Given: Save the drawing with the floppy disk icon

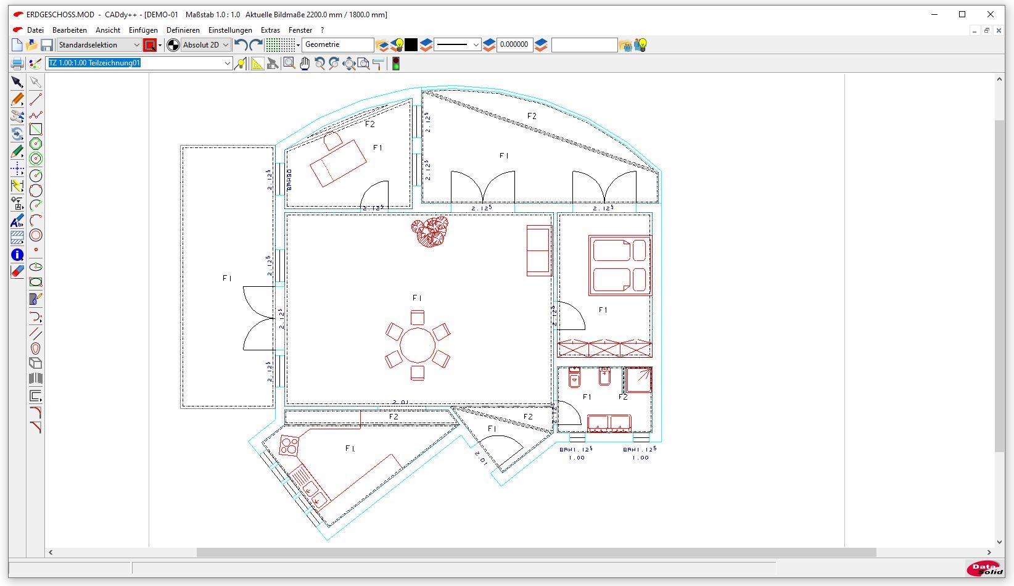Looking at the screenshot, I should pos(47,45).
